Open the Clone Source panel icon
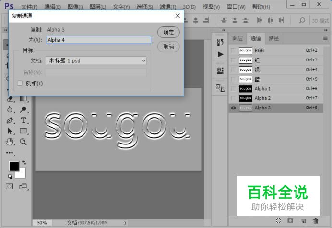Screen dimensions: 332x228 click(x=220, y=88)
